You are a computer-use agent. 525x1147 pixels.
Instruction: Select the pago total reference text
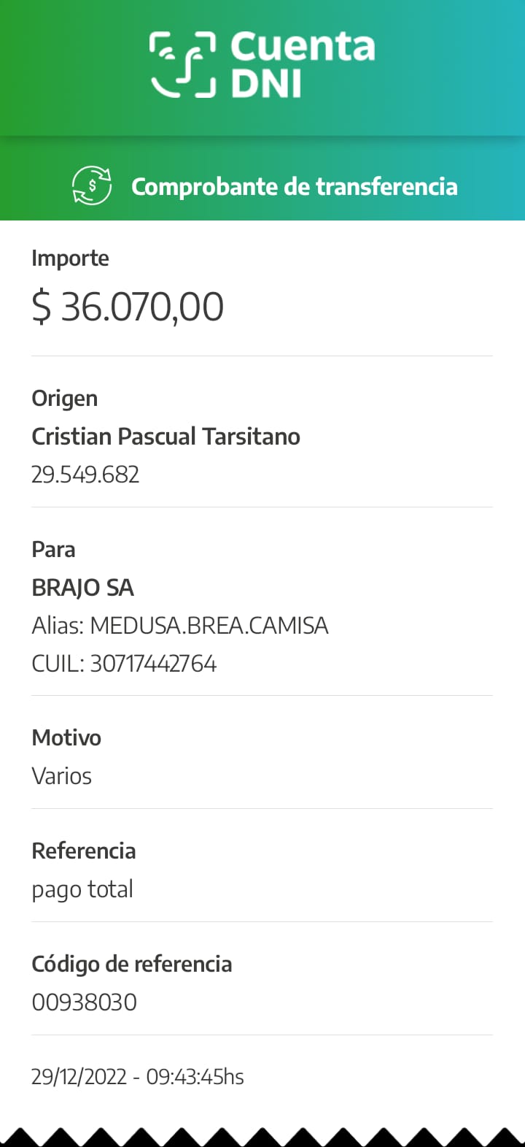click(x=82, y=889)
